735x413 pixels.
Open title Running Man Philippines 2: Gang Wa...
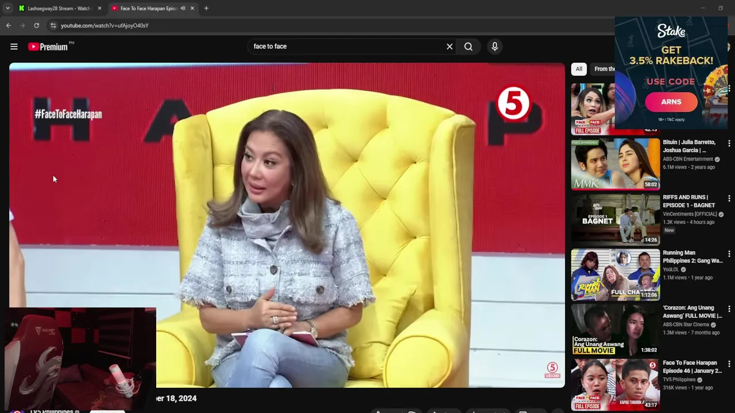693,256
